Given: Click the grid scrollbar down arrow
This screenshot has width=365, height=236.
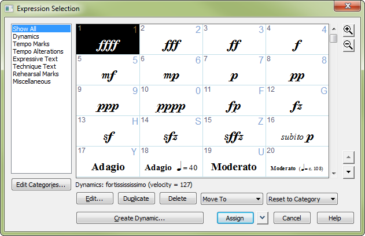Looking at the screenshot, I should (x=334, y=174).
